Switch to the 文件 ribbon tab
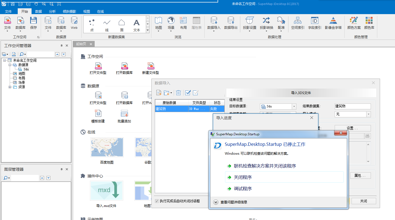 (8, 11)
